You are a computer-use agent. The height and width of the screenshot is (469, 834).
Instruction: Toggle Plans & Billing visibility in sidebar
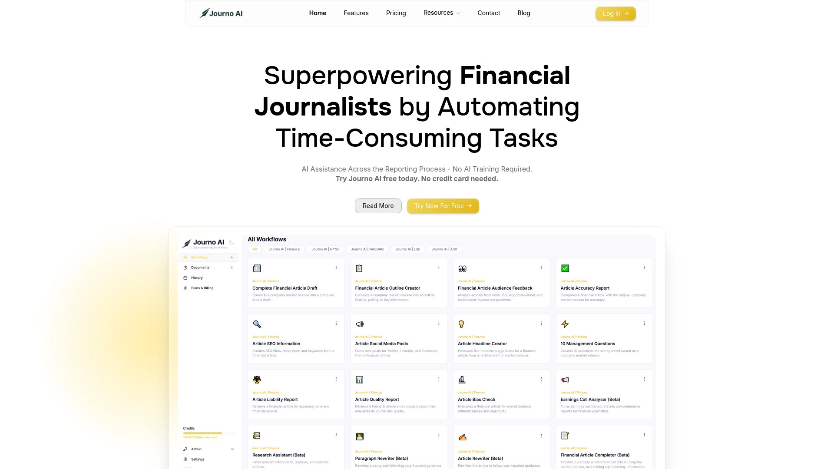(x=202, y=287)
